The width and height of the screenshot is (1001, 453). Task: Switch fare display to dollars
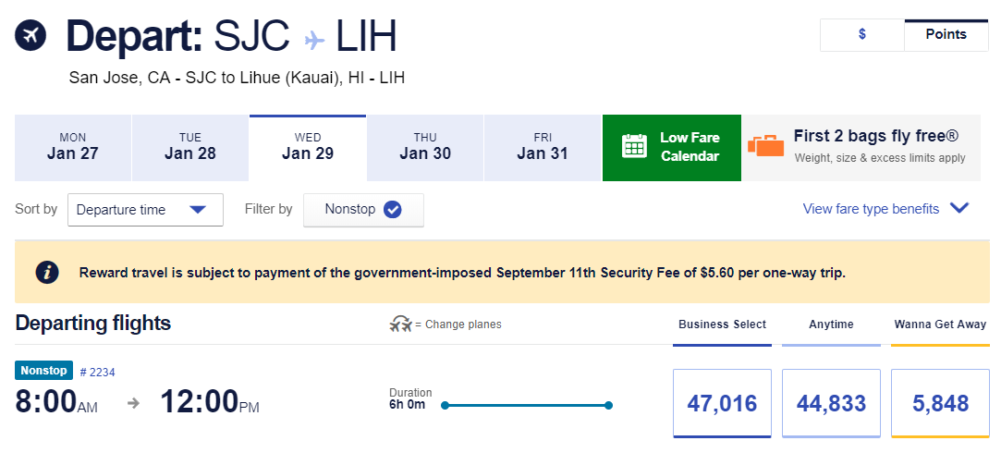point(861,34)
